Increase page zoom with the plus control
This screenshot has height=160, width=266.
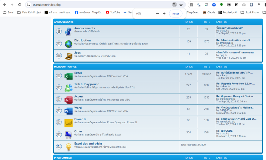point(164,13)
